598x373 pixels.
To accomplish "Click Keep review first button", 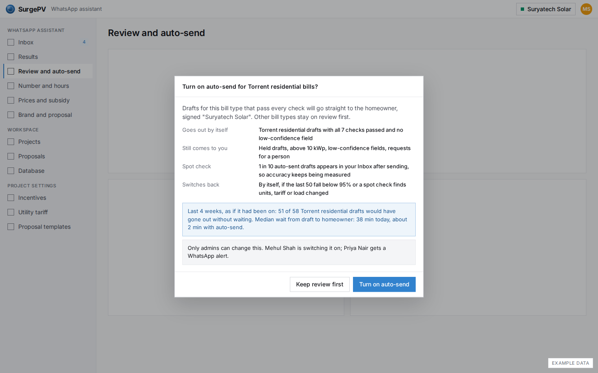I will [320, 284].
